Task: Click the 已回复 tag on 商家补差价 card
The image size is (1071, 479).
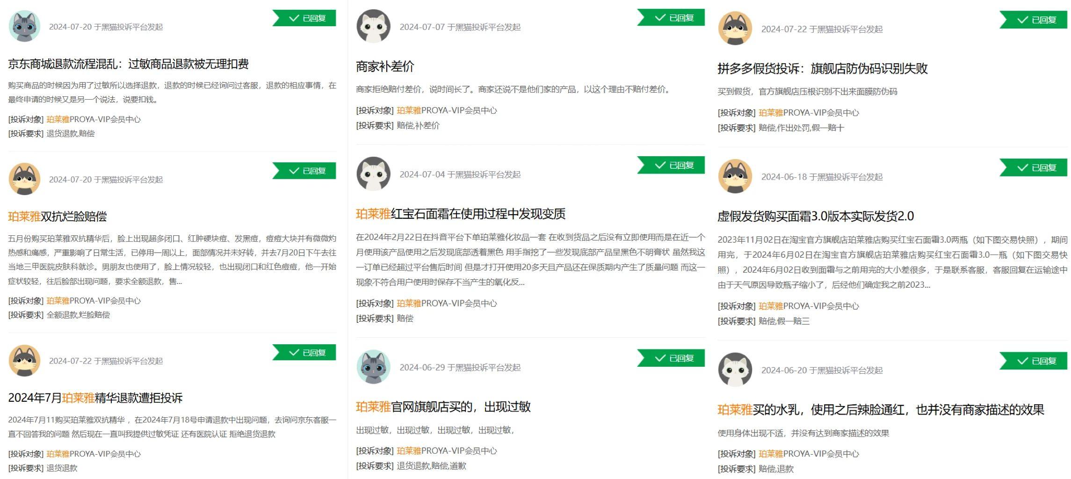Action: coord(671,18)
